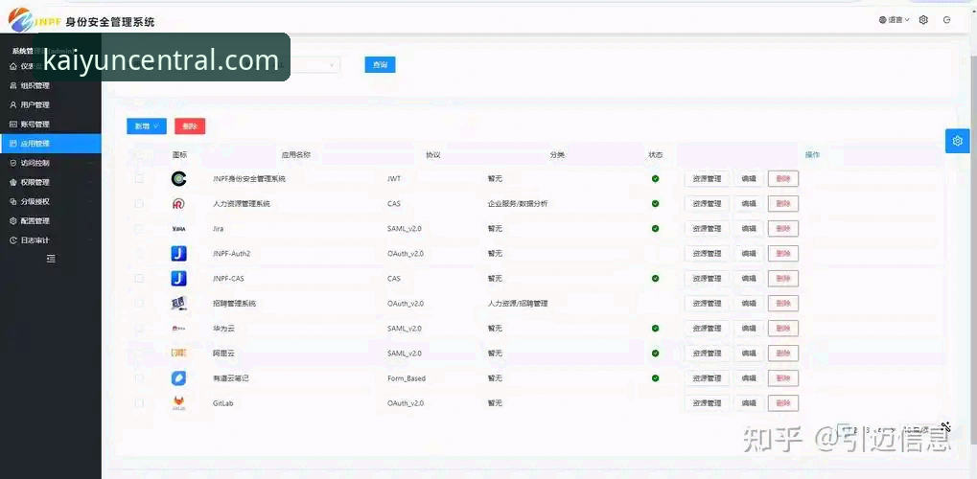
Task: Open the blue floating settings gear panel
Action: point(958,141)
